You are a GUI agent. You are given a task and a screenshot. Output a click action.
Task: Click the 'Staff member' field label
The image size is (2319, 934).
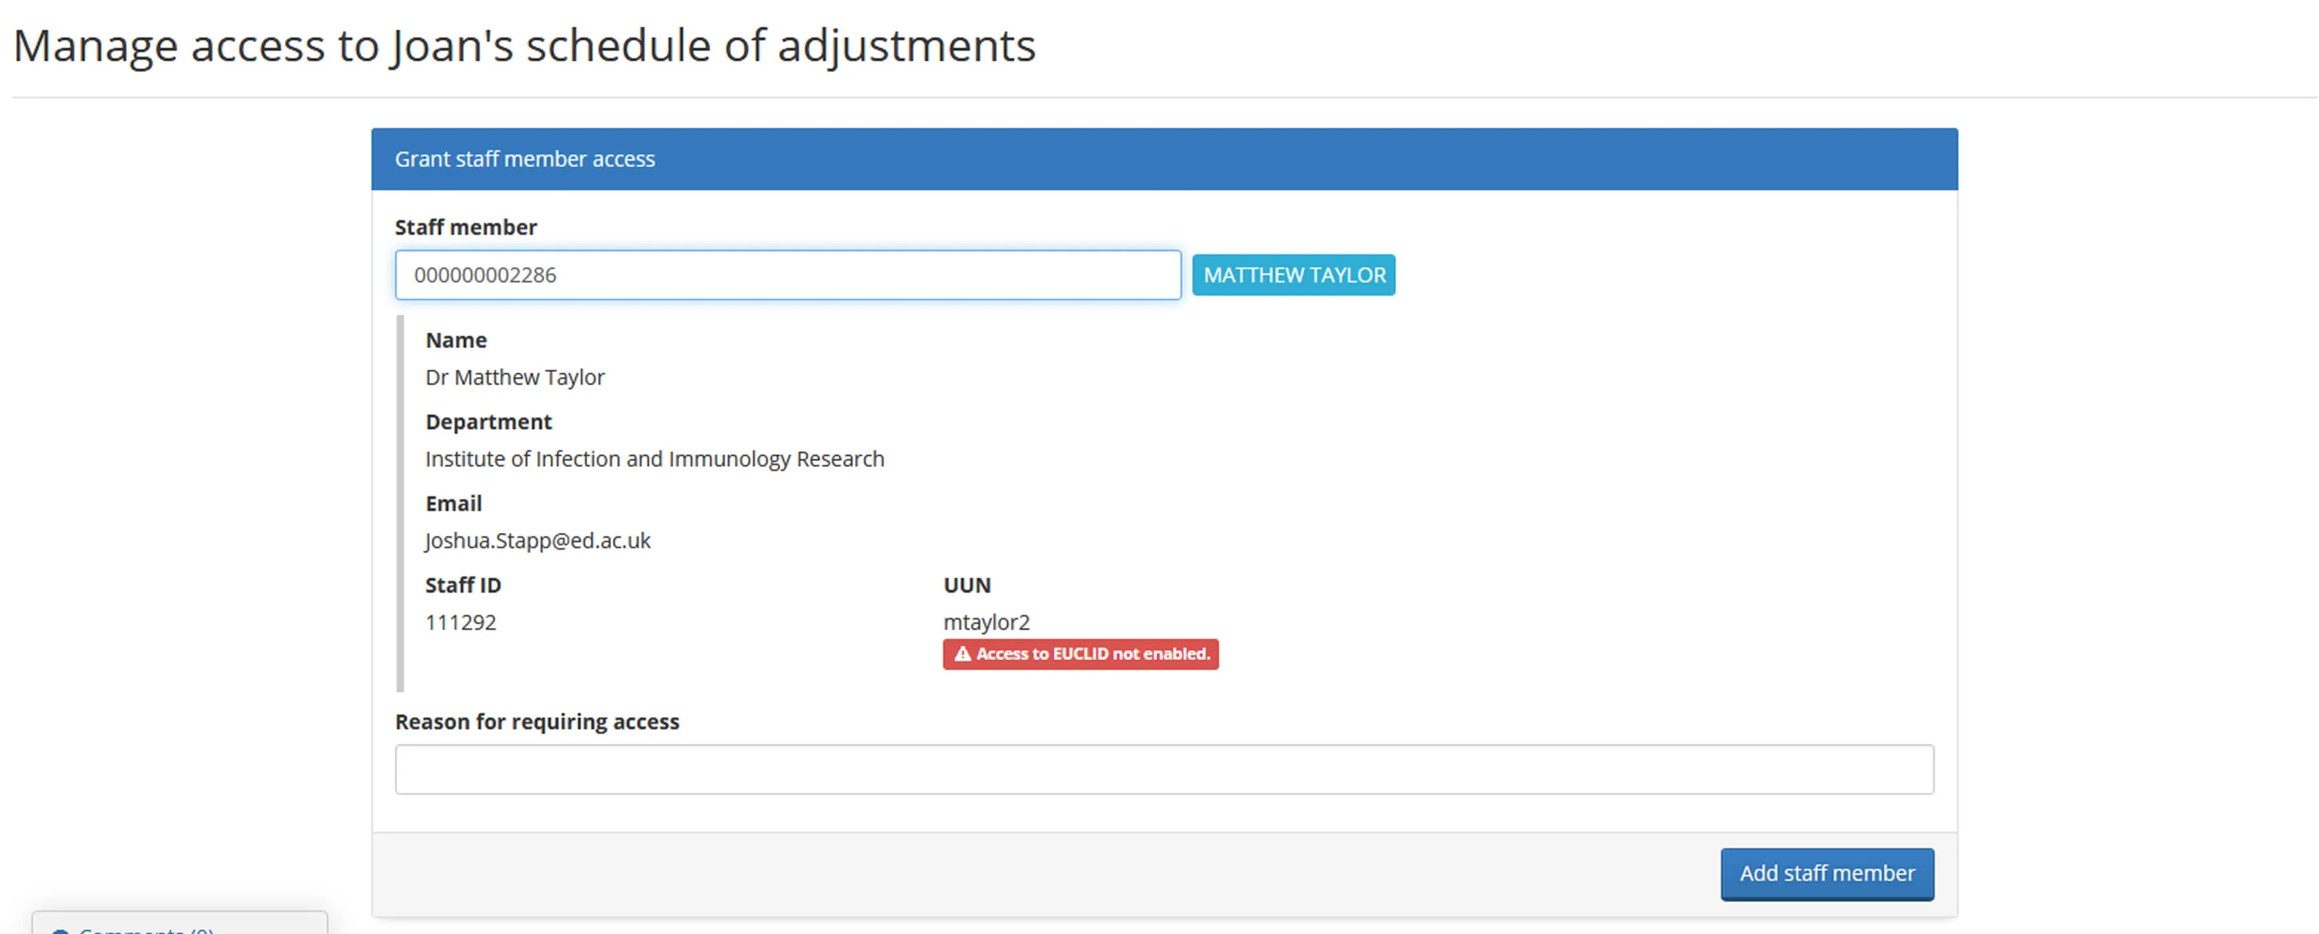click(x=466, y=227)
